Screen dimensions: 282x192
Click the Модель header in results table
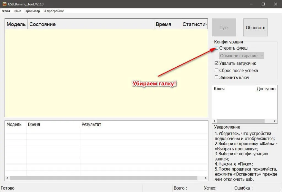(x=16, y=124)
